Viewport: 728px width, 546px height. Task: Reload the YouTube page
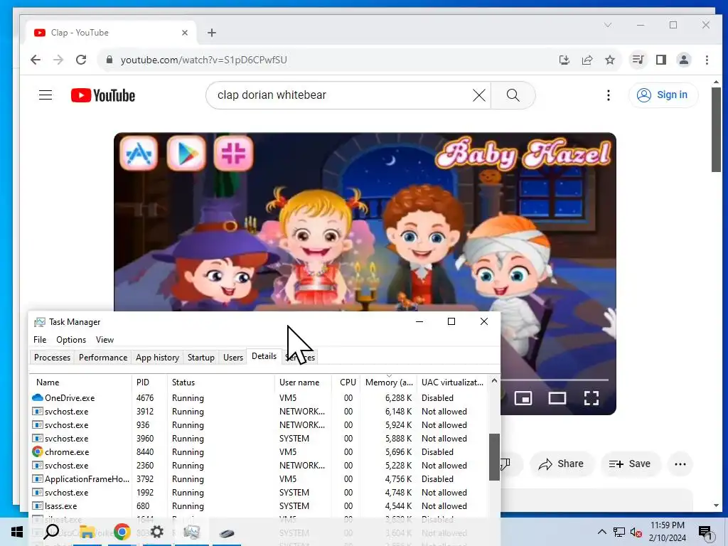[81, 60]
